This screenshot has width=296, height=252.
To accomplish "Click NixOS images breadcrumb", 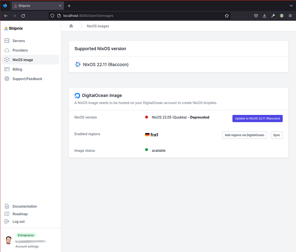I will click(x=98, y=26).
